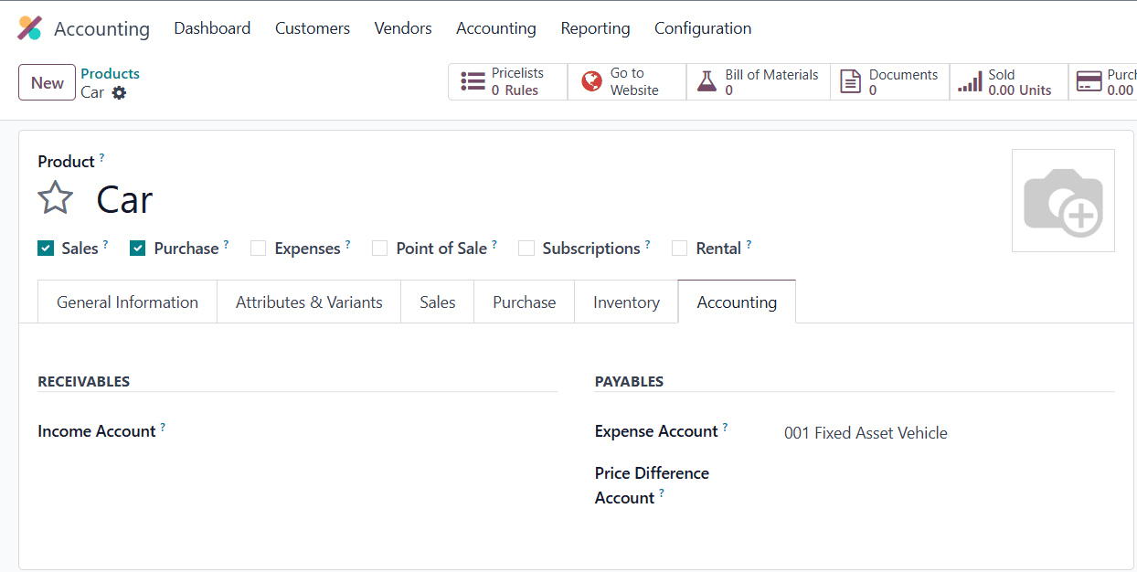
Task: Open the Documents page icon
Action: 852,81
